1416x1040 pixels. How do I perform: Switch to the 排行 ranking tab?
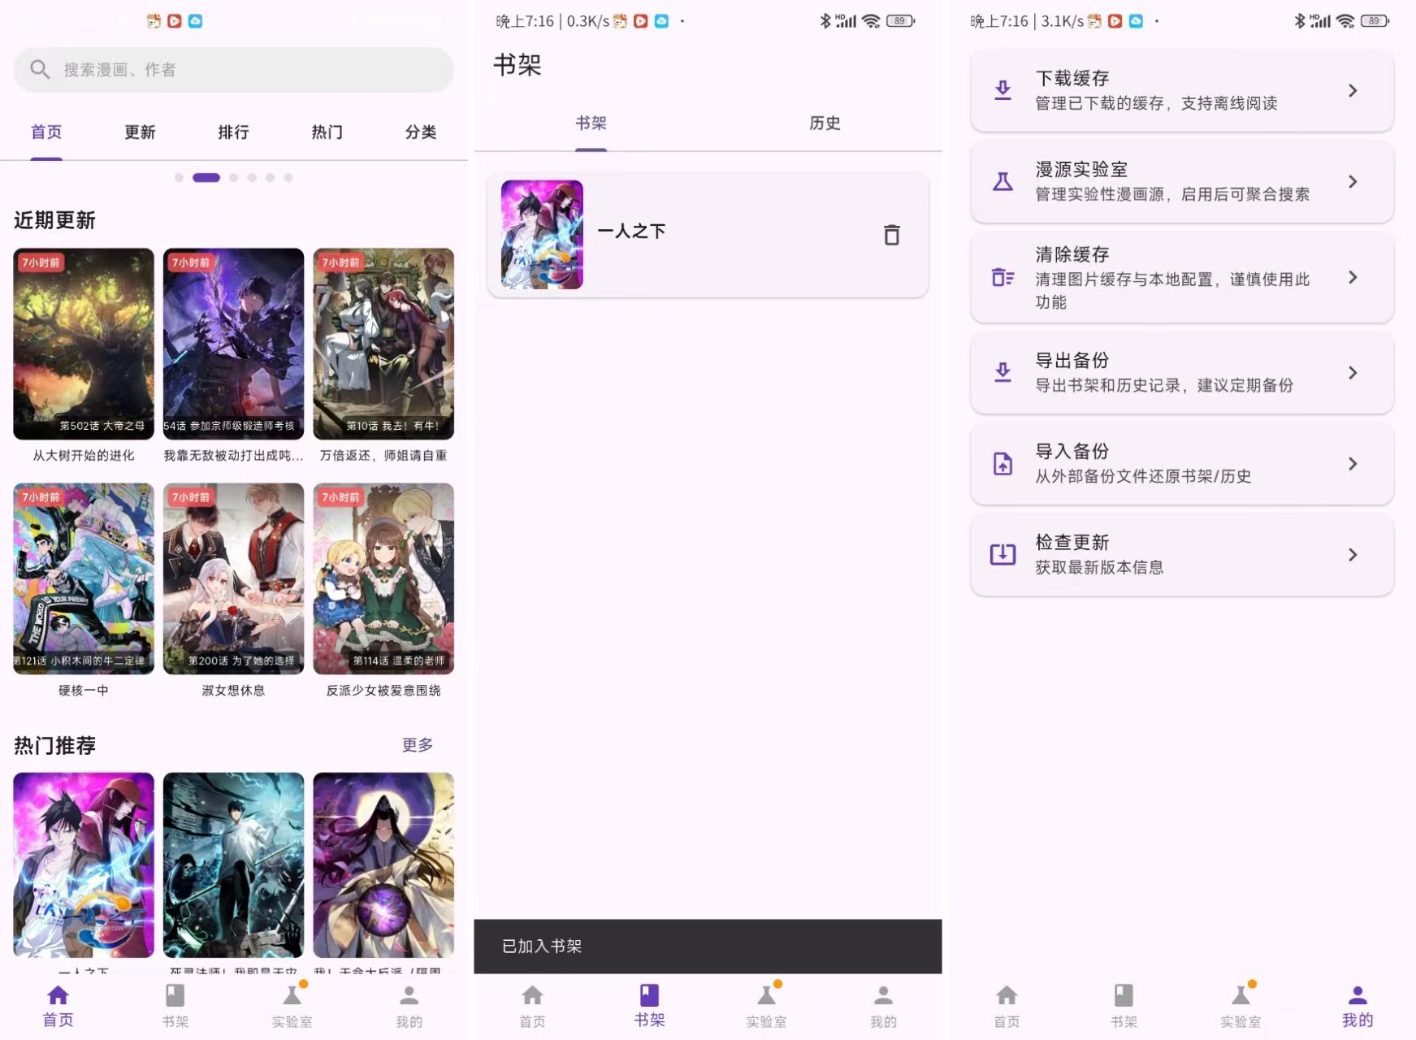233,132
